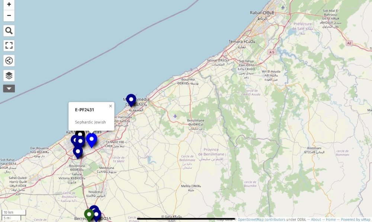Viewport: 372px width, 222px height.
Task: Open the Powered by uMap link
Action: click(x=355, y=219)
